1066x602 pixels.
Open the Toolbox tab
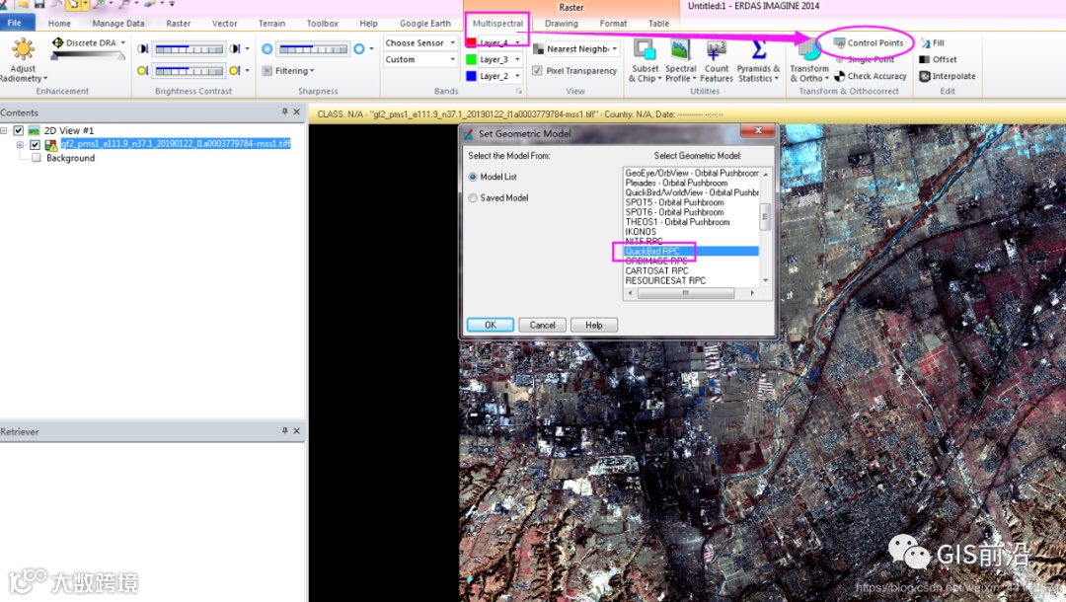point(322,23)
